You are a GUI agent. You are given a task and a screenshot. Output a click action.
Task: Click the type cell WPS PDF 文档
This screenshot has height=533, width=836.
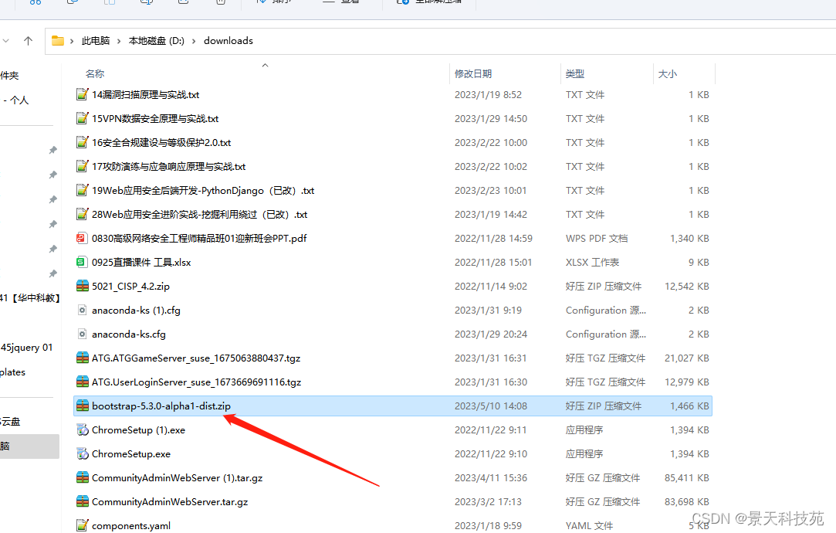click(x=597, y=239)
